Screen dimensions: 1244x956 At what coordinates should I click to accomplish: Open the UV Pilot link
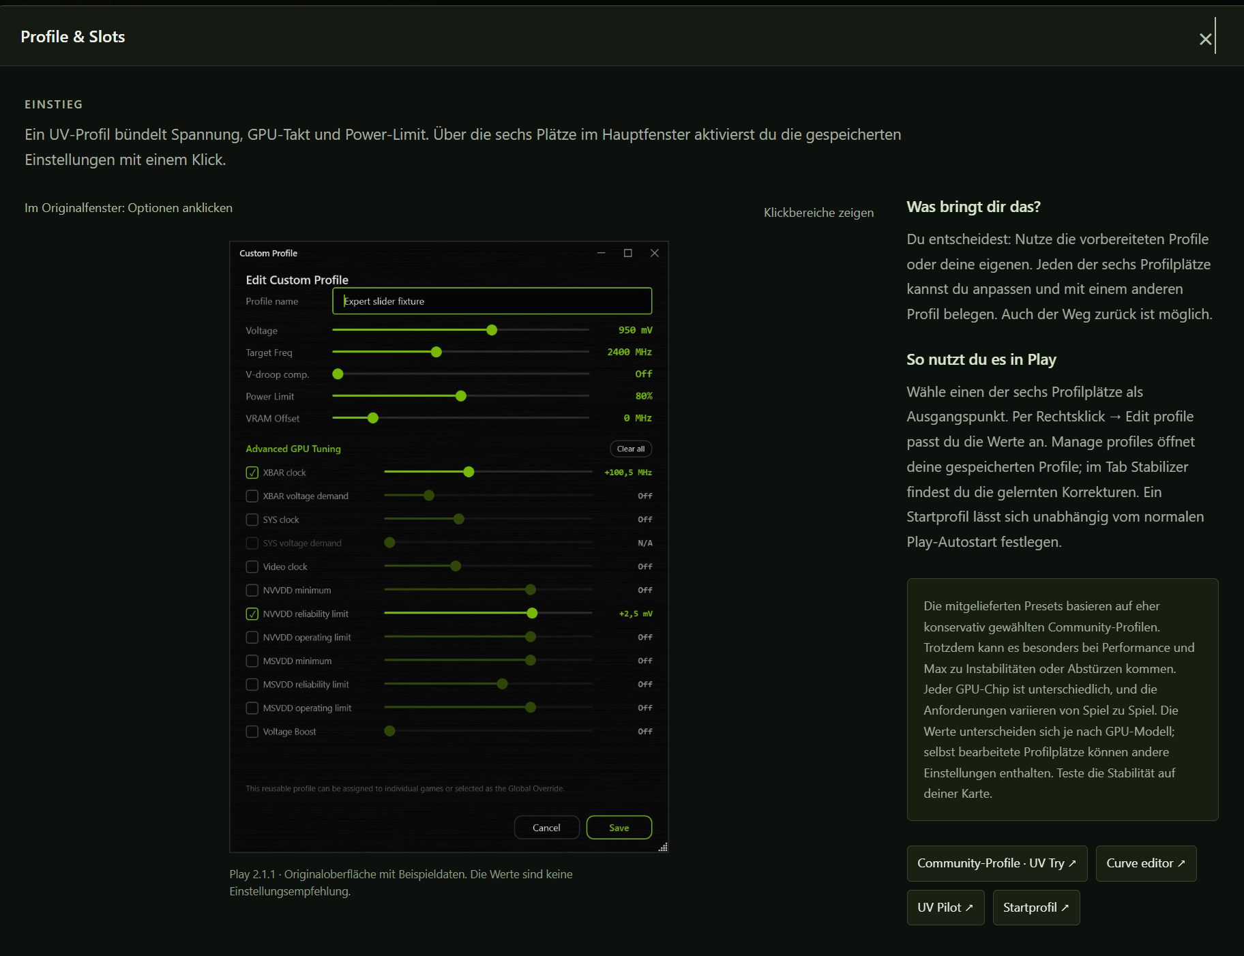(945, 908)
